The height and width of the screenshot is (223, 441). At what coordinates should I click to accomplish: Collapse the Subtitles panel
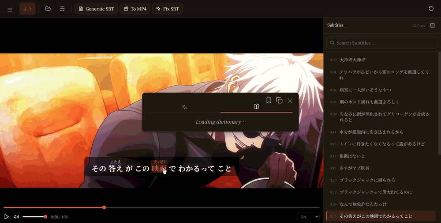click(433, 26)
